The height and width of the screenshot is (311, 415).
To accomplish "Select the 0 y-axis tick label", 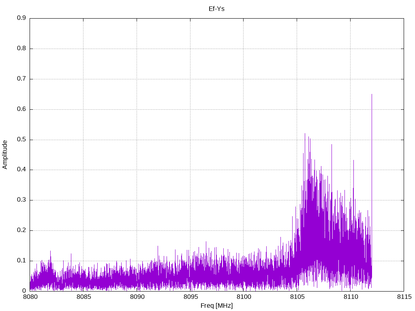I will (x=24, y=291).
